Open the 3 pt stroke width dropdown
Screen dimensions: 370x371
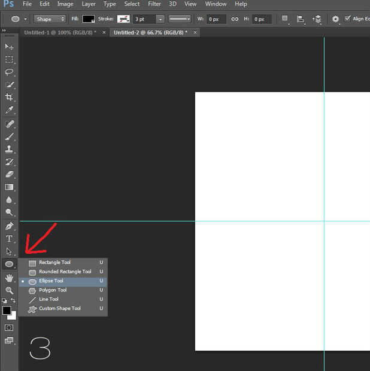tap(160, 19)
